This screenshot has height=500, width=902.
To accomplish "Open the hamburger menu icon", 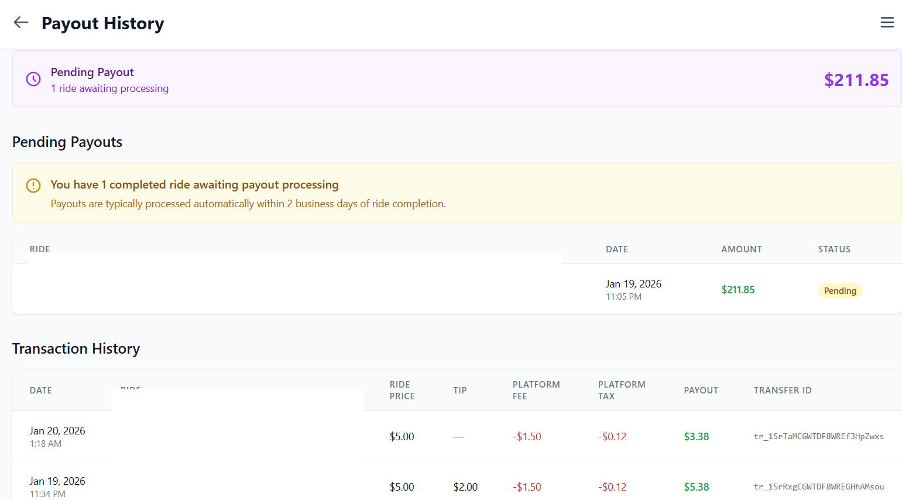I will click(x=887, y=22).
